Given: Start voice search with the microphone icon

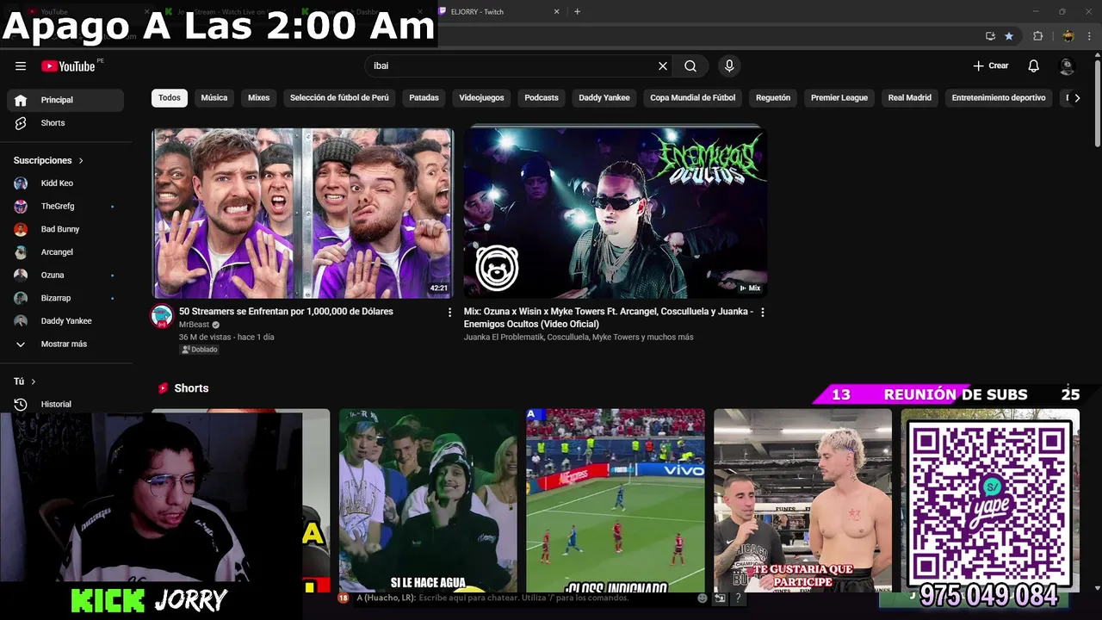Looking at the screenshot, I should coord(729,66).
